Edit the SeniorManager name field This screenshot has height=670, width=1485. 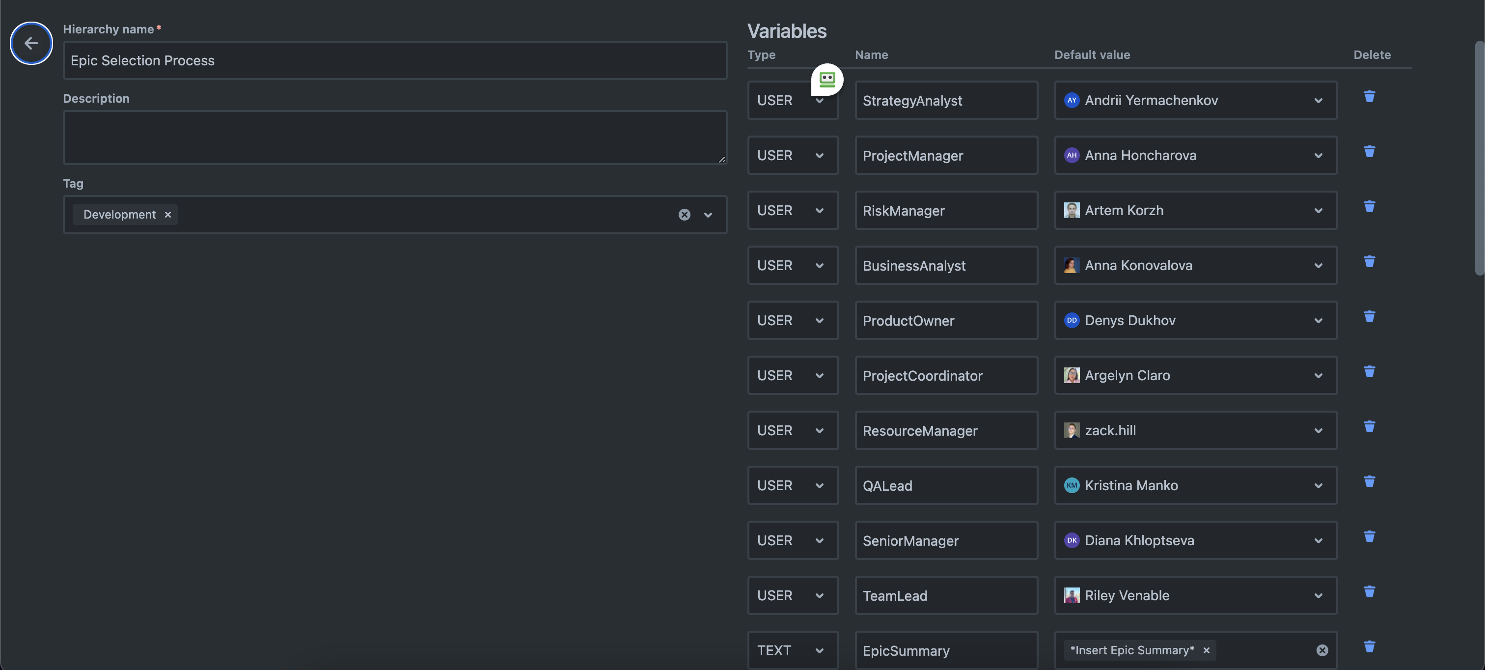(945, 541)
